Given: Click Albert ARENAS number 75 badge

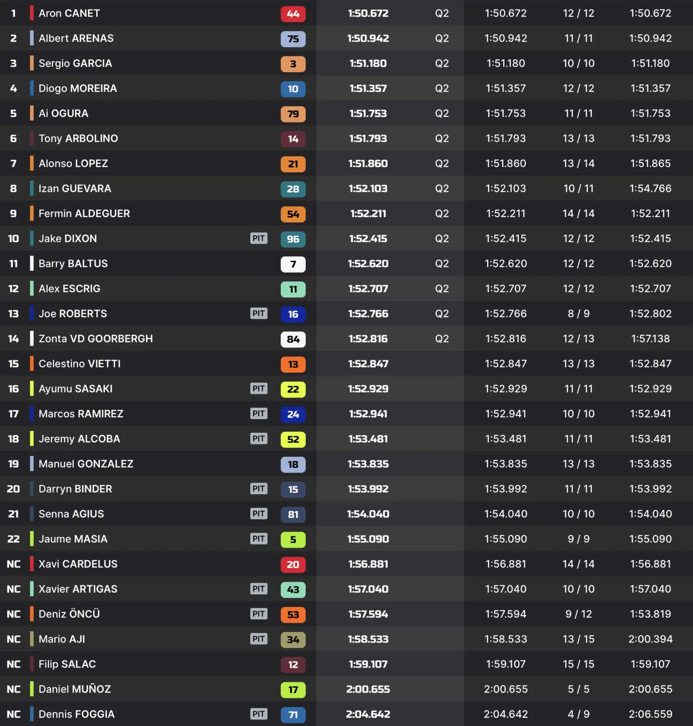Looking at the screenshot, I should 293,39.
